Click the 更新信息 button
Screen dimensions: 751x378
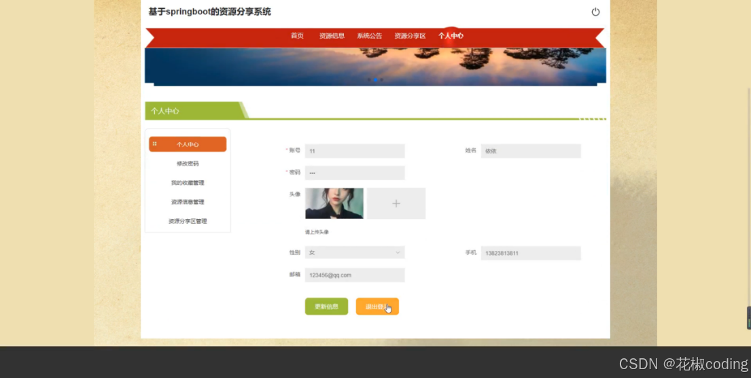pos(327,307)
